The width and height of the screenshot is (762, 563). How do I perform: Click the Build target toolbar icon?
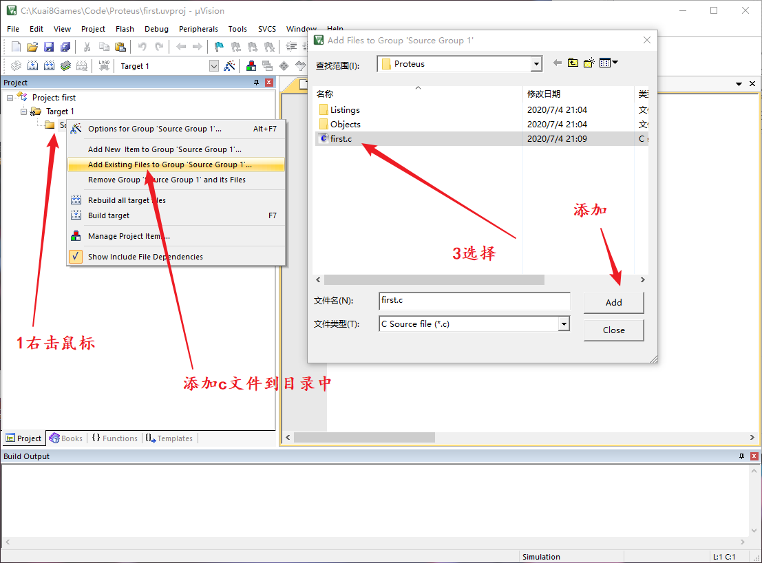pos(32,65)
